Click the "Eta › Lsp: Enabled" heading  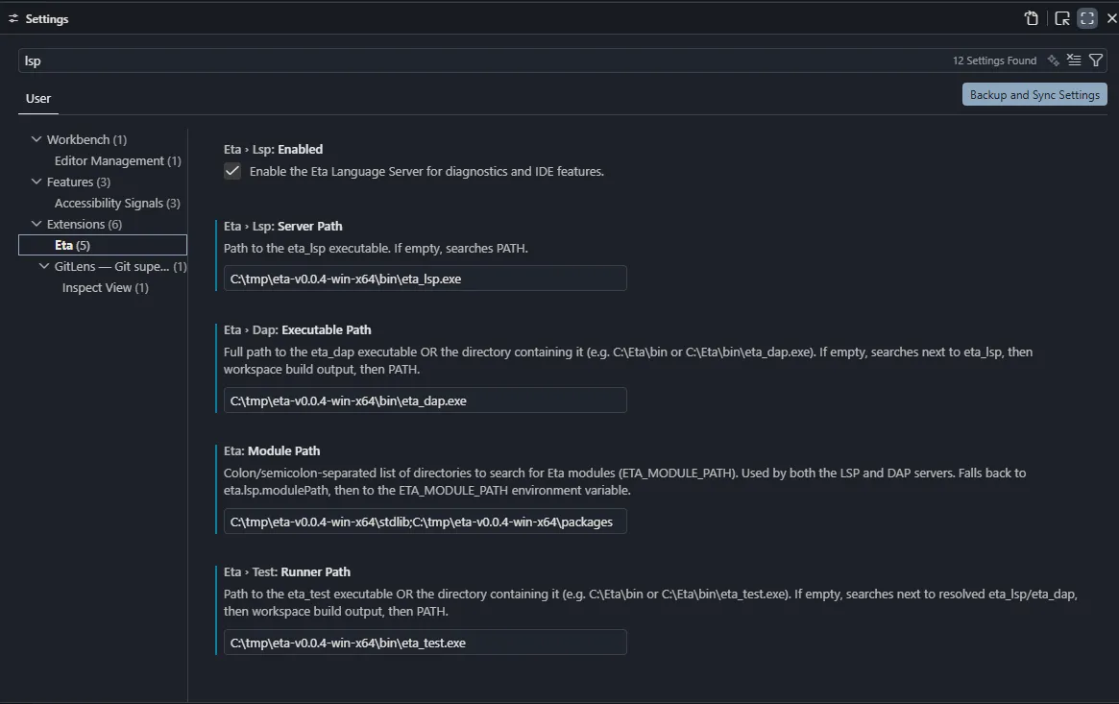[274, 149]
